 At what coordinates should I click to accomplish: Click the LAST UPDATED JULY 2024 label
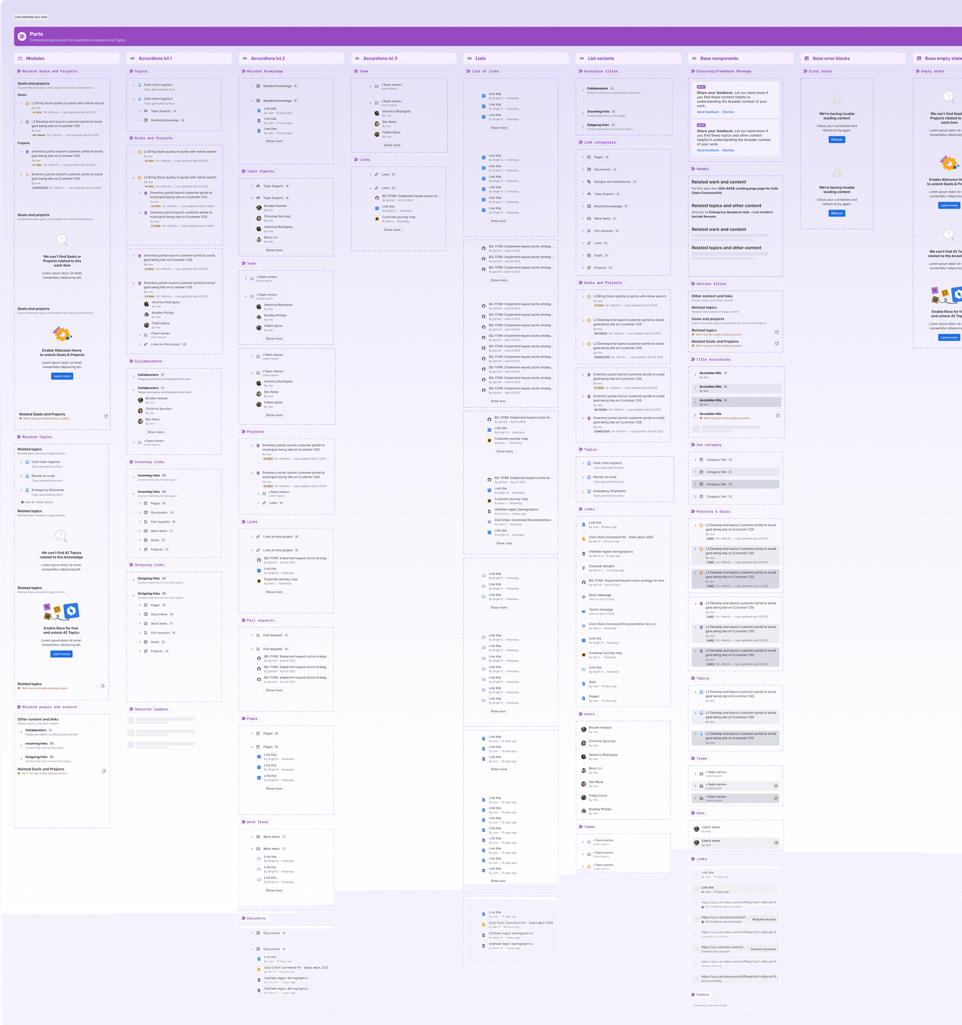point(31,17)
